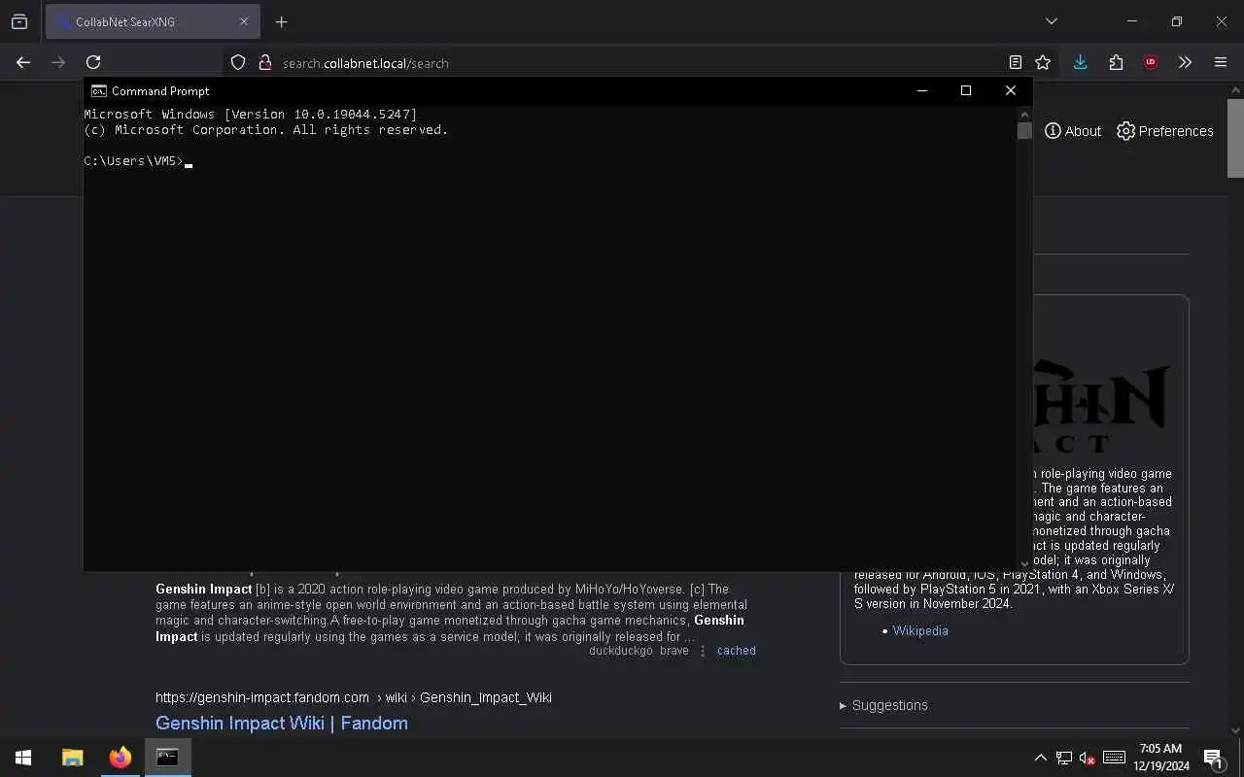Click the muted volume tray icon

click(1088, 758)
